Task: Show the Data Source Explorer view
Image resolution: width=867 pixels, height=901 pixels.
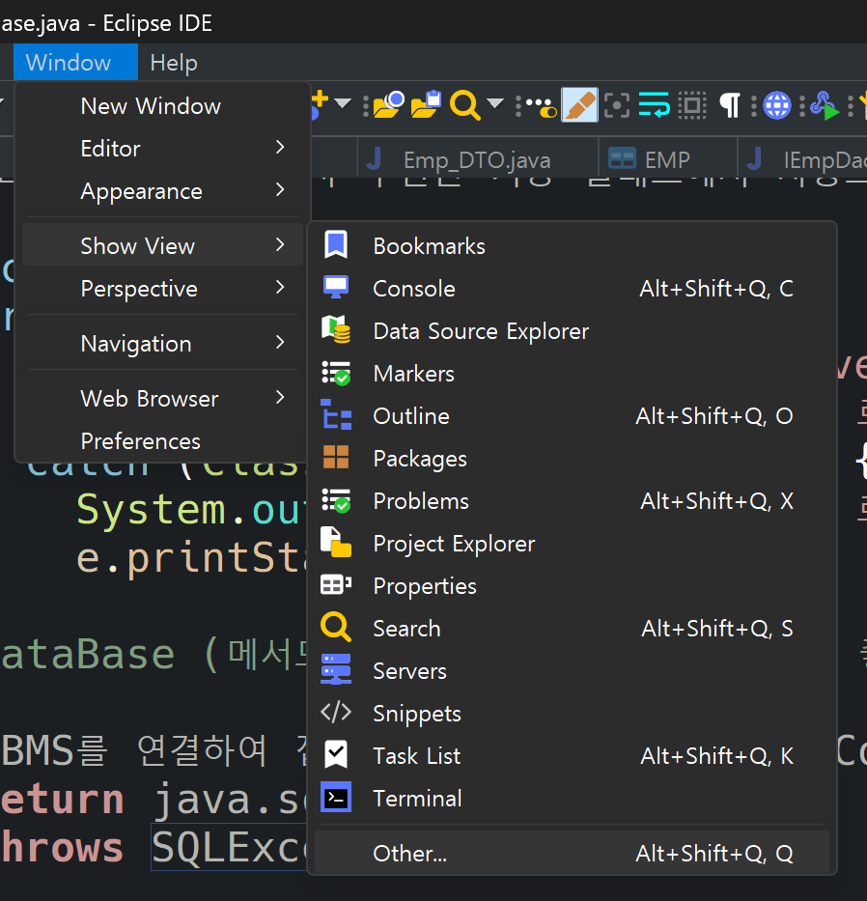Action: click(x=573, y=331)
